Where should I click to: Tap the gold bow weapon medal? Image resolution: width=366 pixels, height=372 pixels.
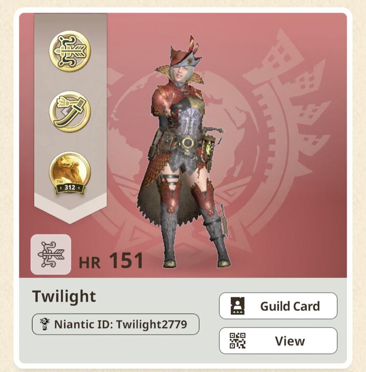(x=70, y=51)
